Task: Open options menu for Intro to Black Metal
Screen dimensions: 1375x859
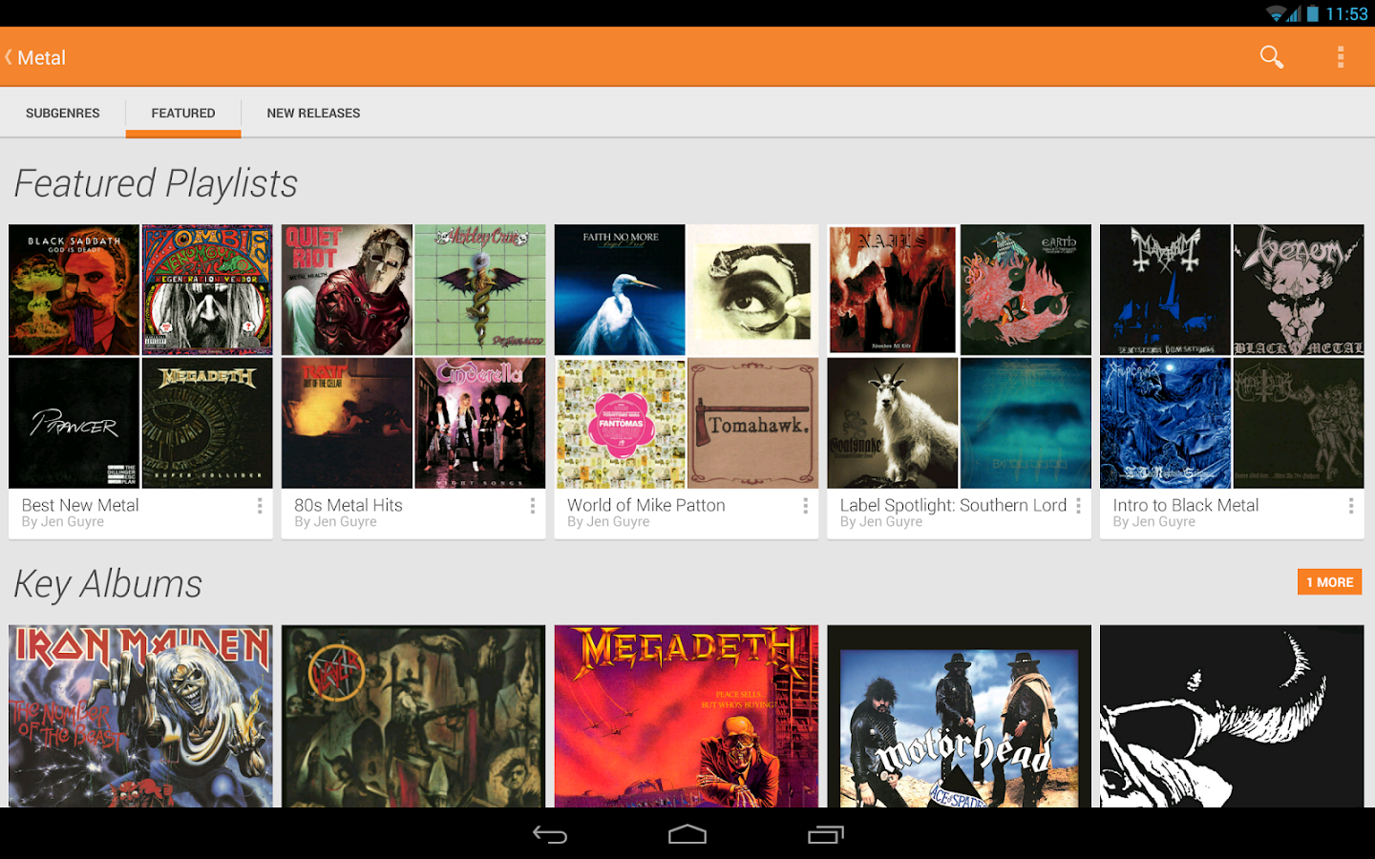Action: (x=1351, y=506)
